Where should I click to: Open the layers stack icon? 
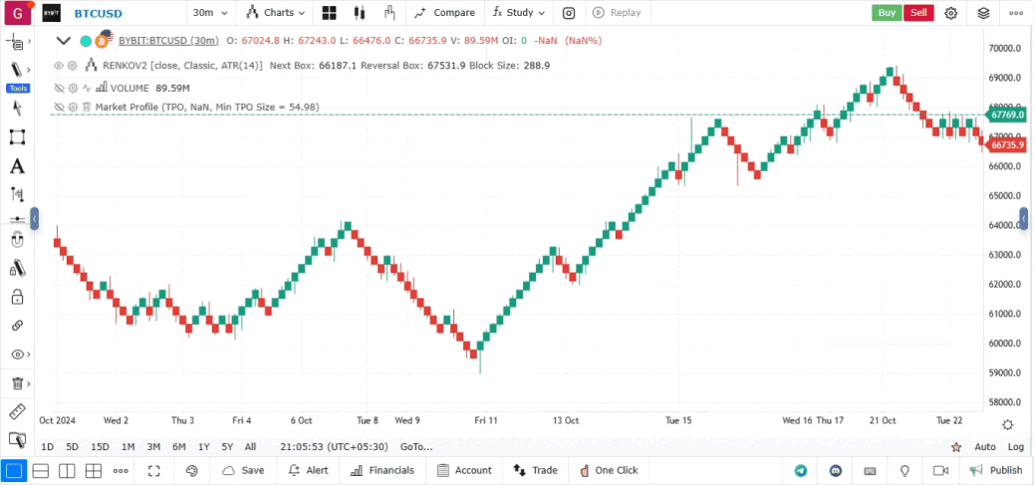(x=983, y=13)
